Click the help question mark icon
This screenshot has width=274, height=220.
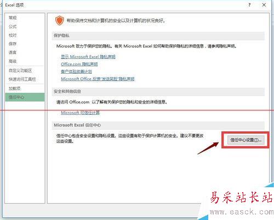(x=249, y=5)
